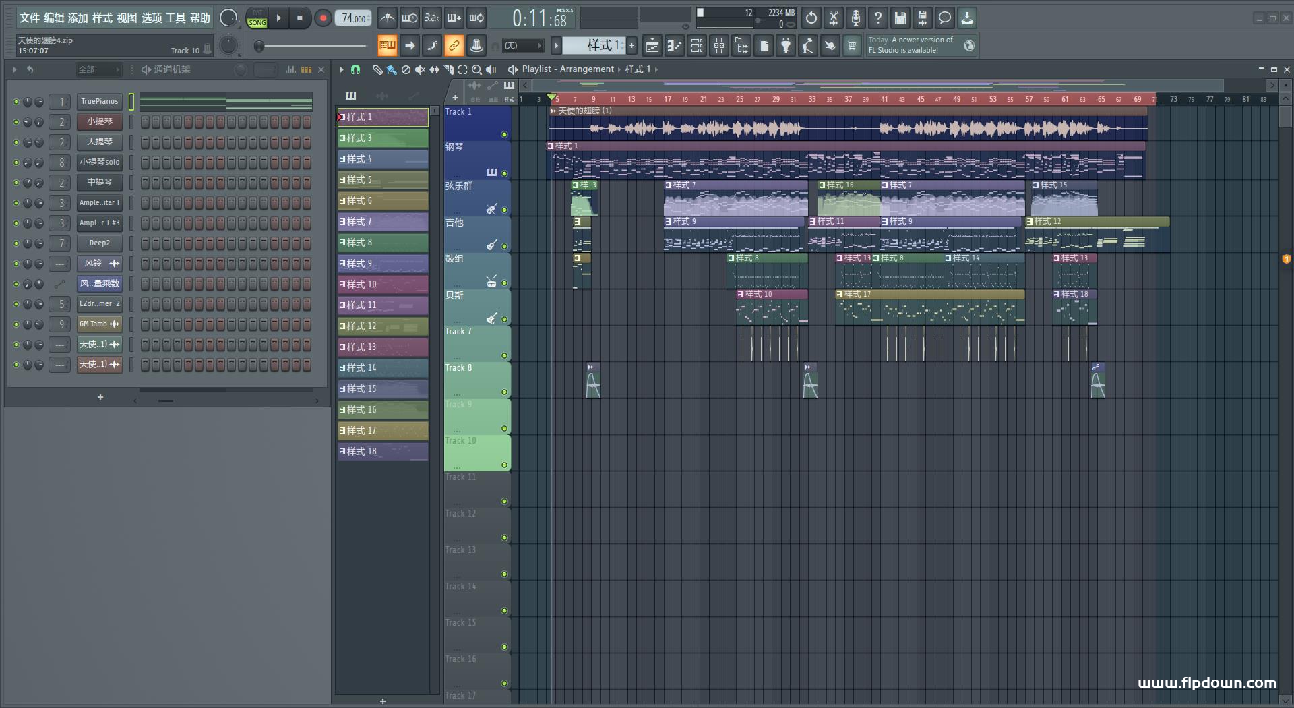Open the 全部 channel filter dropdown
Screen dimensions: 1294x708
98,69
